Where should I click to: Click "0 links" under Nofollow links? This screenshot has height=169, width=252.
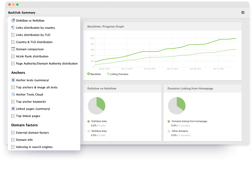coord(102,135)
